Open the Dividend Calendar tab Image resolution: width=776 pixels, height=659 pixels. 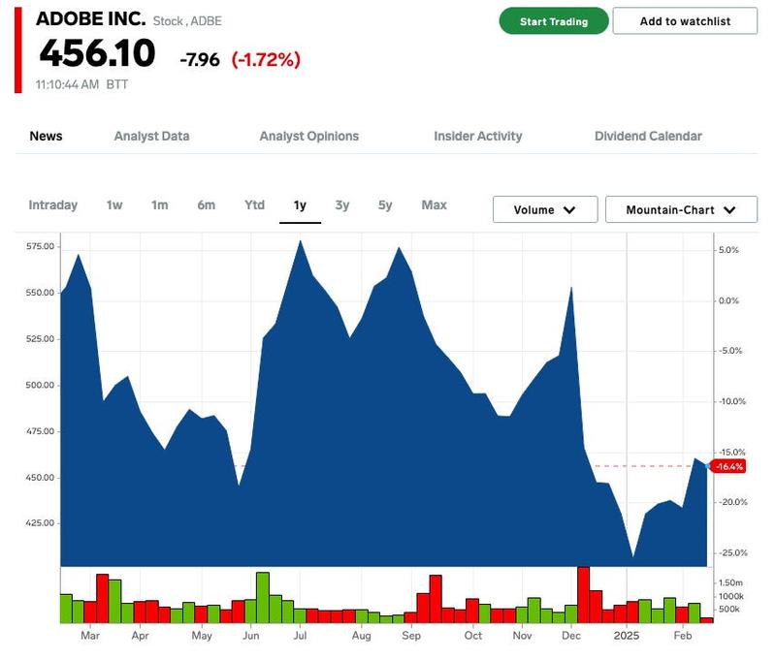[648, 136]
